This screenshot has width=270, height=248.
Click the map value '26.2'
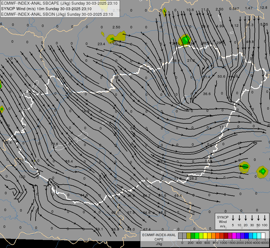pos(193,179)
